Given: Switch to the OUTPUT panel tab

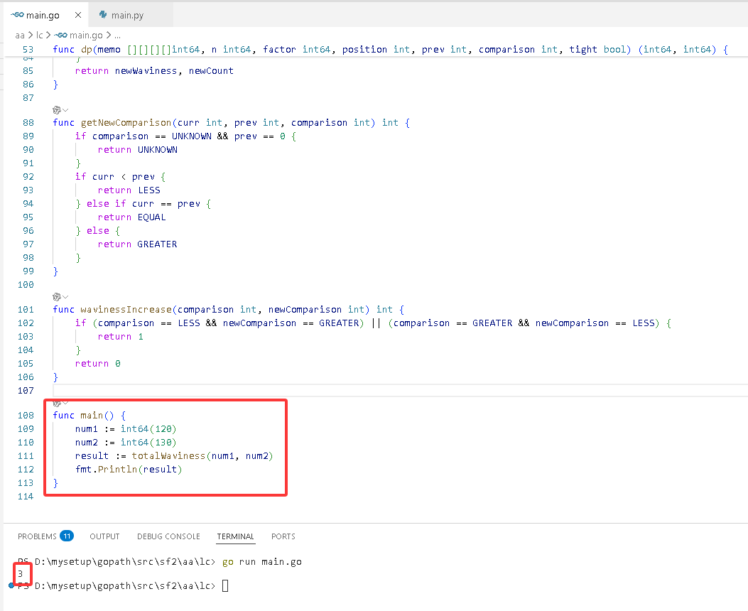Looking at the screenshot, I should tap(104, 536).
